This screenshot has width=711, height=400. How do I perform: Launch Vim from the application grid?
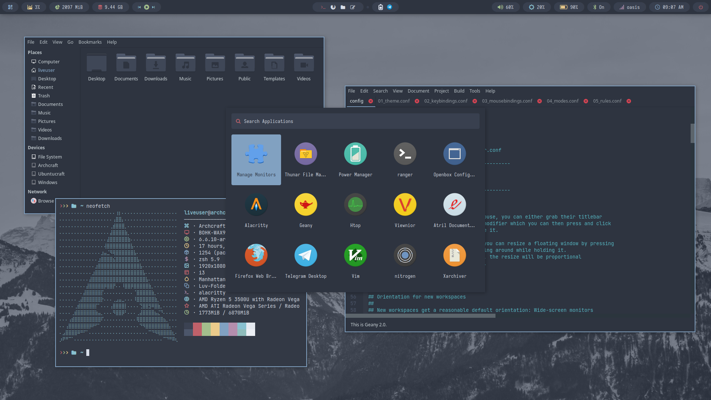(355, 256)
